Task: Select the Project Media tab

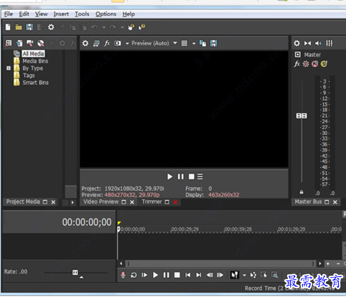Action: tap(23, 201)
